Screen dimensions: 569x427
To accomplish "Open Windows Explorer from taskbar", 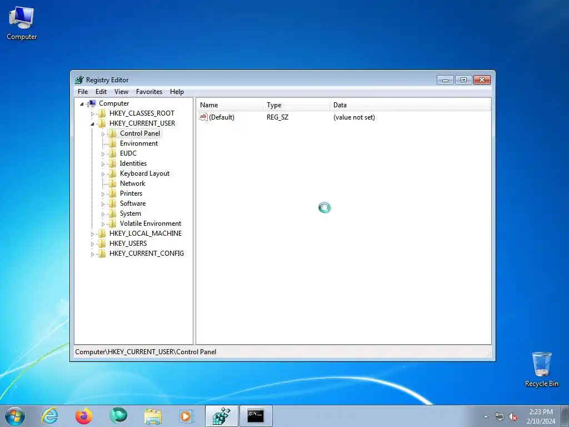I will pyautogui.click(x=153, y=416).
